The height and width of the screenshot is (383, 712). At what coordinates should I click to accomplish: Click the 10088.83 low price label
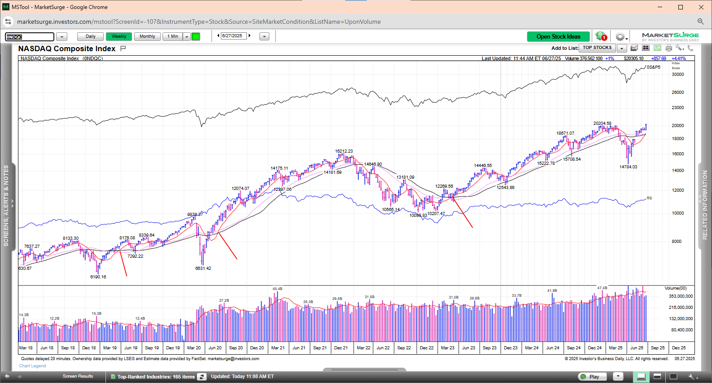[x=418, y=216]
